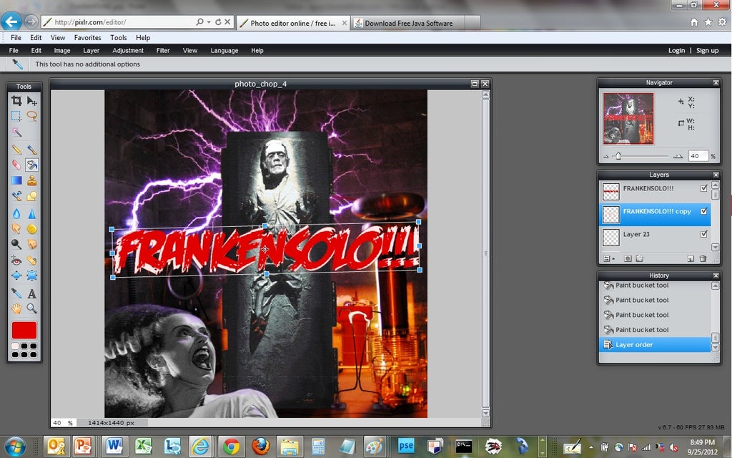Select the Move tool
The height and width of the screenshot is (458, 732).
(31, 100)
